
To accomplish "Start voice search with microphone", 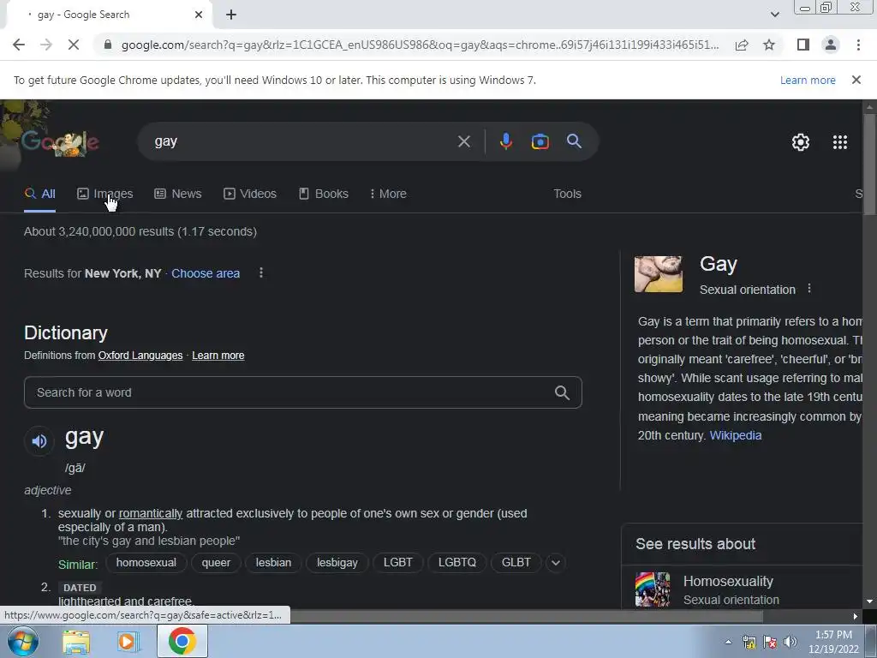I will click(505, 141).
